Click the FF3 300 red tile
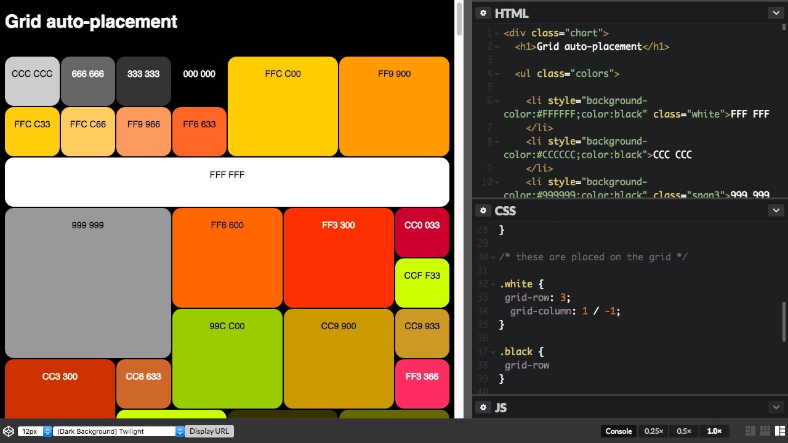Image resolution: width=788 pixels, height=443 pixels. point(339,258)
